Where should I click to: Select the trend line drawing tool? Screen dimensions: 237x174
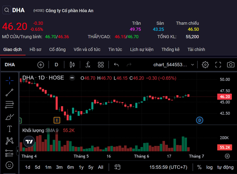(10, 93)
